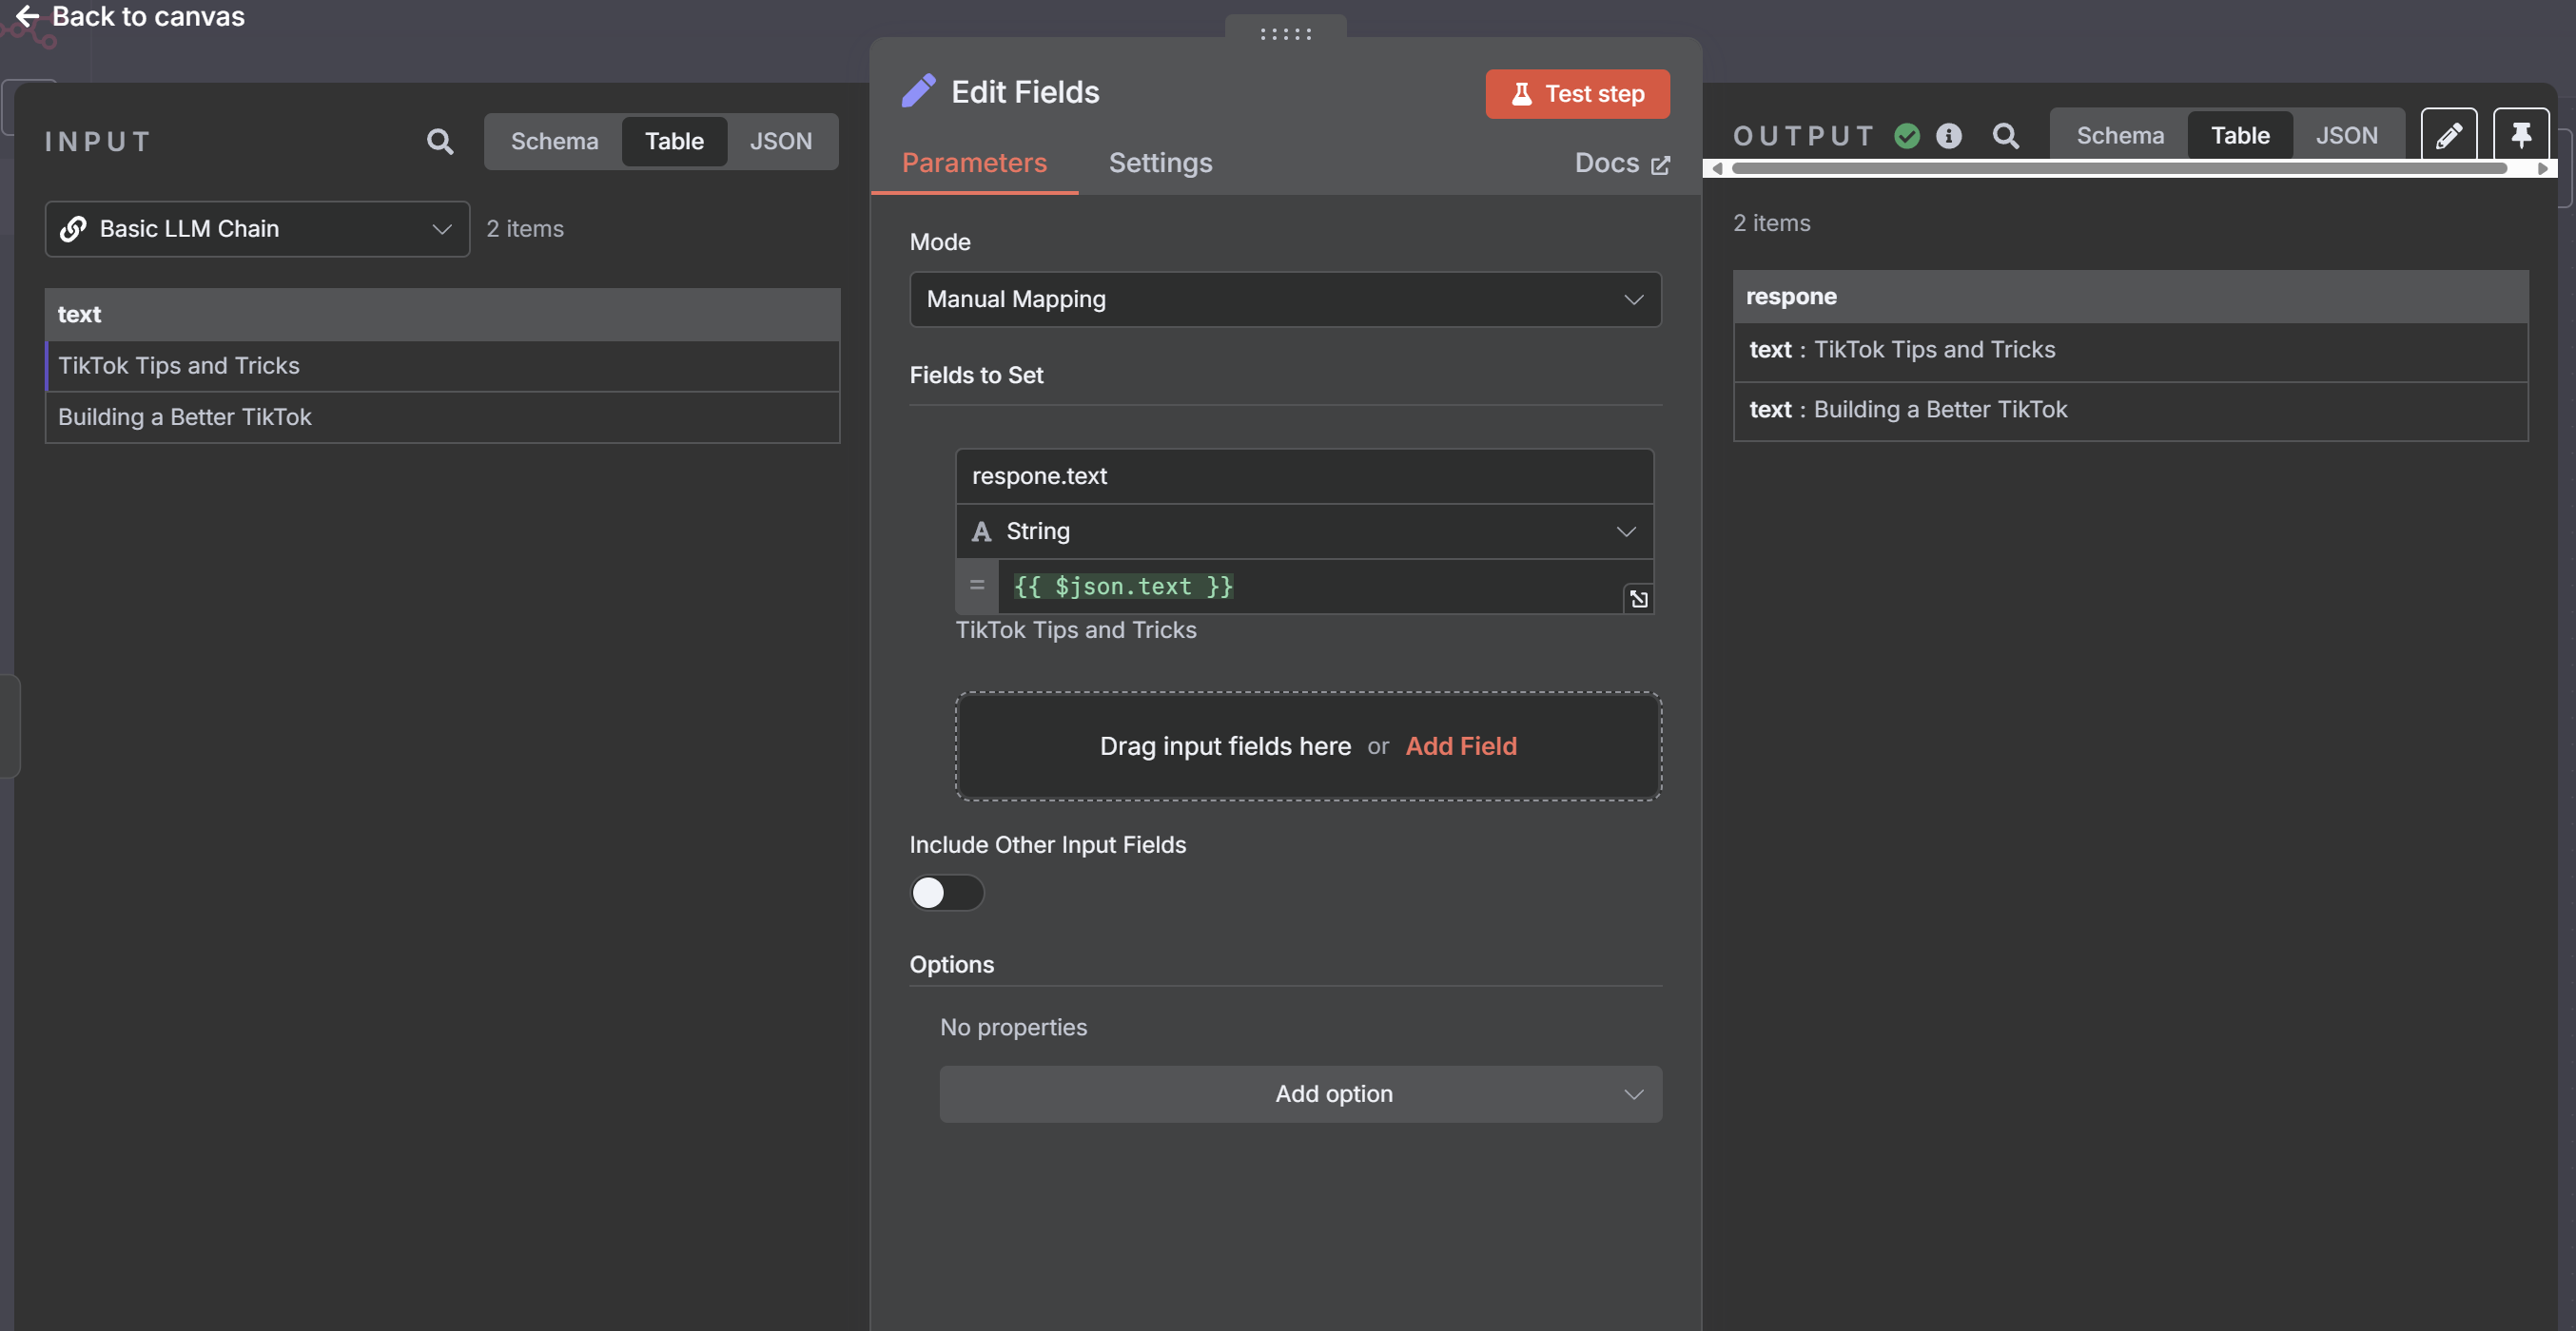This screenshot has height=1331, width=2576.
Task: Click the OUTPUT horizontal scrollbar
Action: [x=2118, y=169]
